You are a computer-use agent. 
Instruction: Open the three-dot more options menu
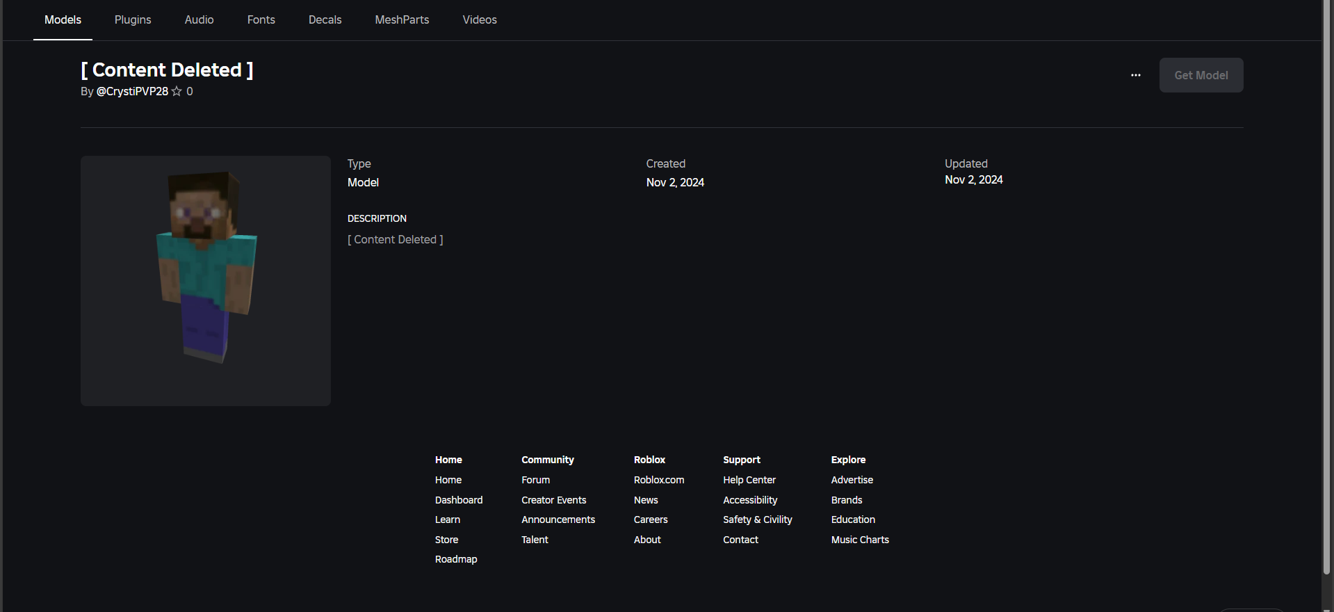click(1136, 75)
